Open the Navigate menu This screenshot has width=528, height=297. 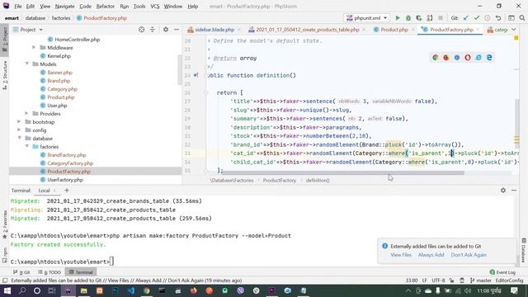[64, 7]
